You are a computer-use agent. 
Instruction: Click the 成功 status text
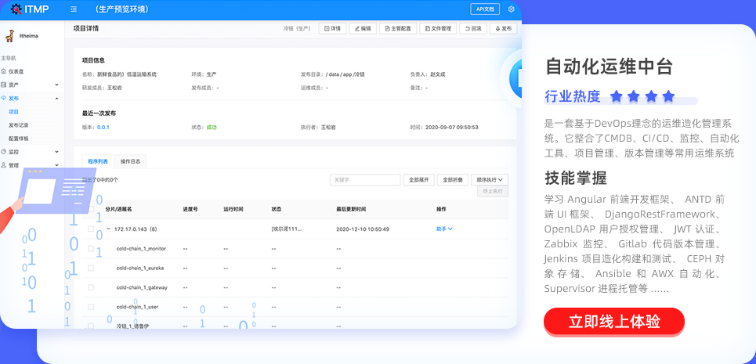pos(212,128)
